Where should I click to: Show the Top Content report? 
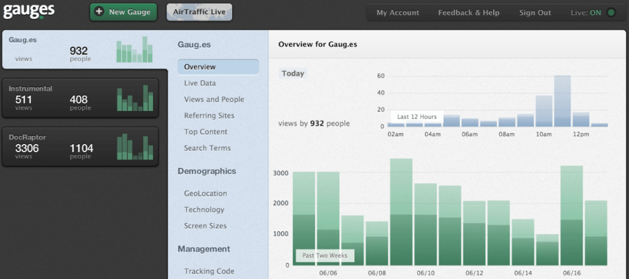205,132
